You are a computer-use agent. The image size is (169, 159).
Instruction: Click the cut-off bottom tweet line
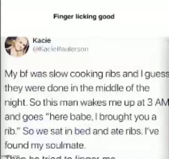pyautogui.click(x=61, y=157)
